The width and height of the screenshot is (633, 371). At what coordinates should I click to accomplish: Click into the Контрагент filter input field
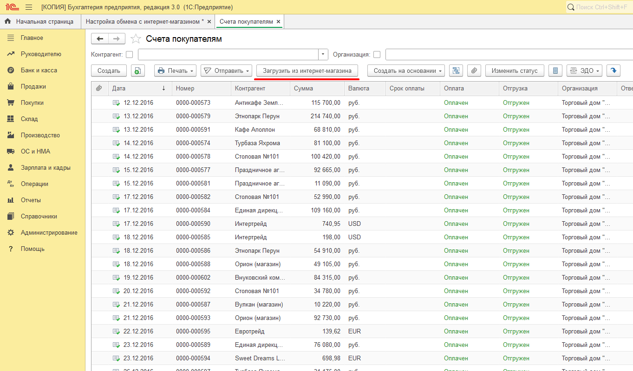tap(228, 55)
